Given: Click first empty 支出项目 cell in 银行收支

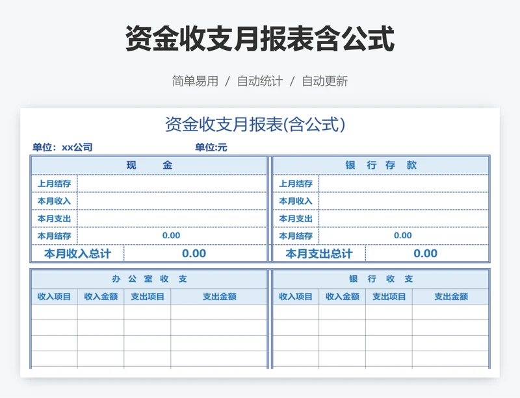Looking at the screenshot, I should [389, 312].
